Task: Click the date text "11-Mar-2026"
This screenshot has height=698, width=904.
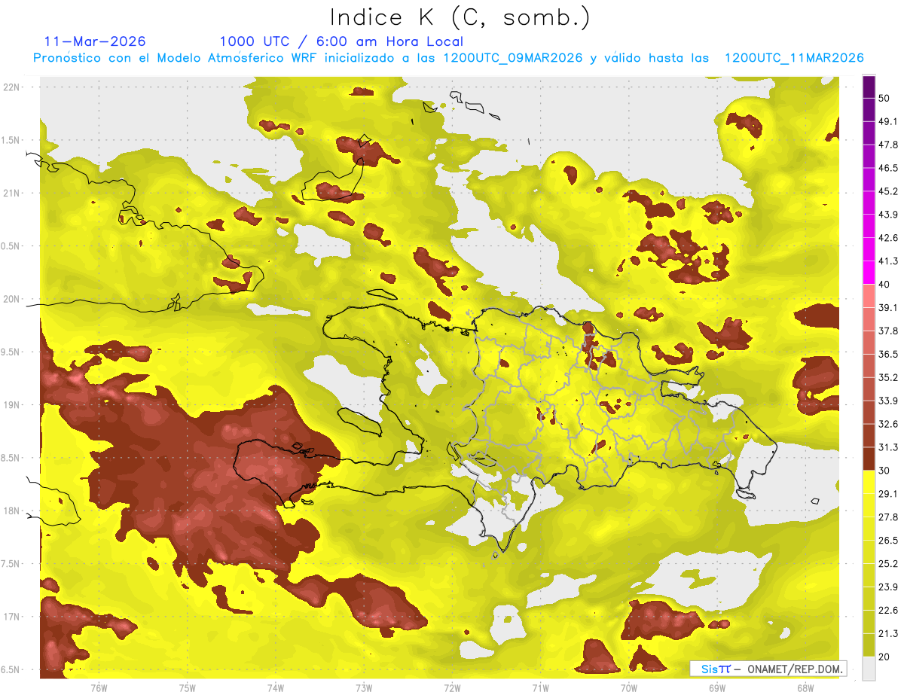Action: [x=95, y=41]
